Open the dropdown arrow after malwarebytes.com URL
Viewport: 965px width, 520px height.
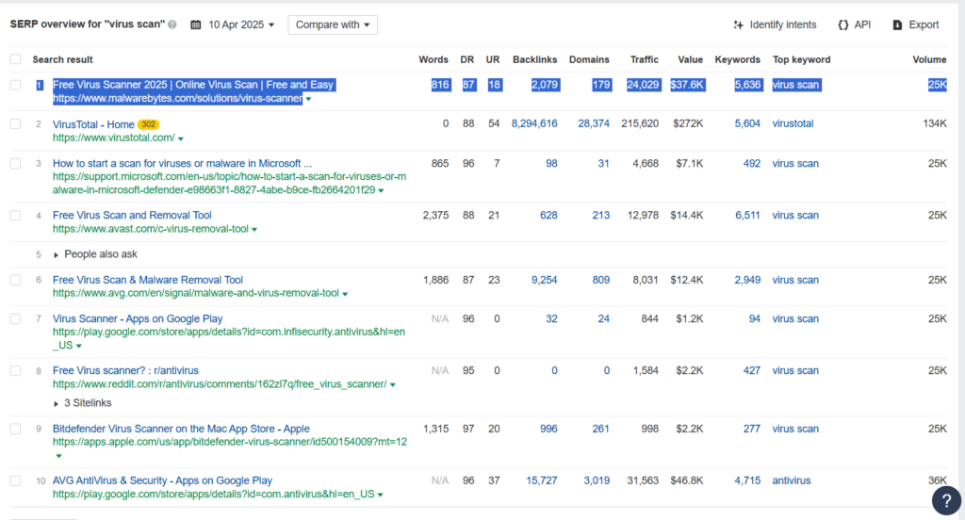point(309,99)
